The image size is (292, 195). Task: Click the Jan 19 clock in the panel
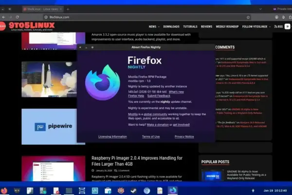(x=275, y=191)
